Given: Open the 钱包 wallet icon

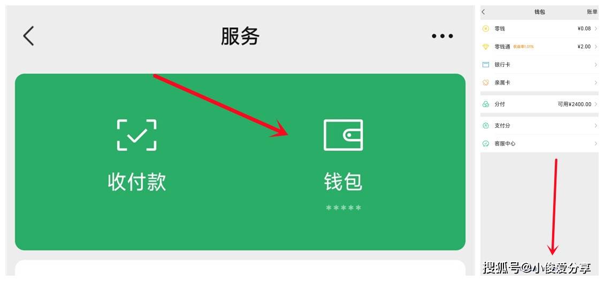Looking at the screenshot, I should pyautogui.click(x=343, y=135).
